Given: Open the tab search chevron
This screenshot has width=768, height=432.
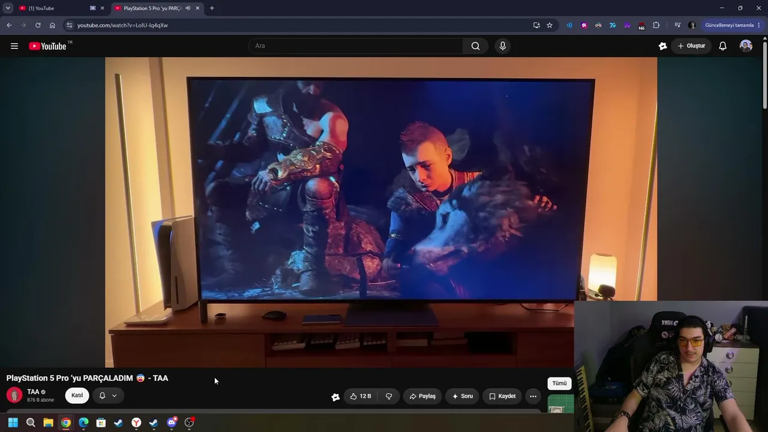Looking at the screenshot, I should pyautogui.click(x=8, y=8).
